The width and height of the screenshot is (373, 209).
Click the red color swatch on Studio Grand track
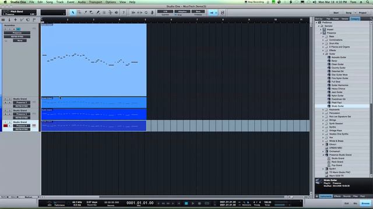tap(5, 125)
